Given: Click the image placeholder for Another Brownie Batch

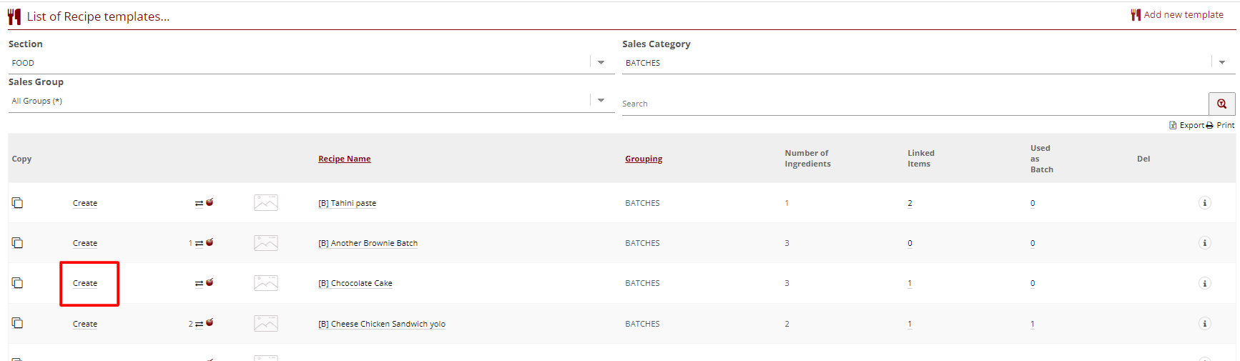Looking at the screenshot, I should pos(266,243).
